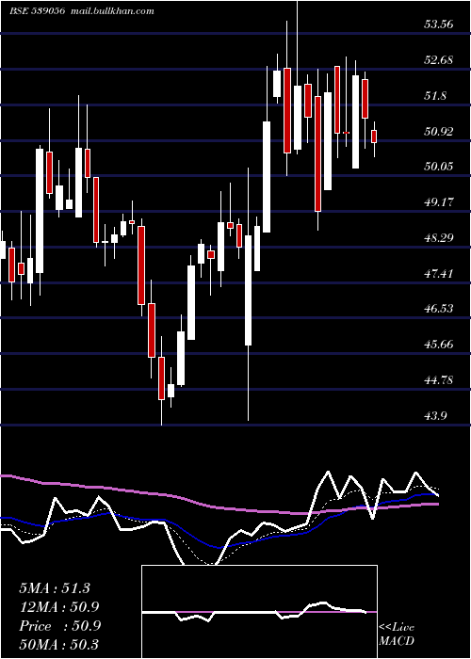Select the 50.92 price axis label

coord(438,132)
